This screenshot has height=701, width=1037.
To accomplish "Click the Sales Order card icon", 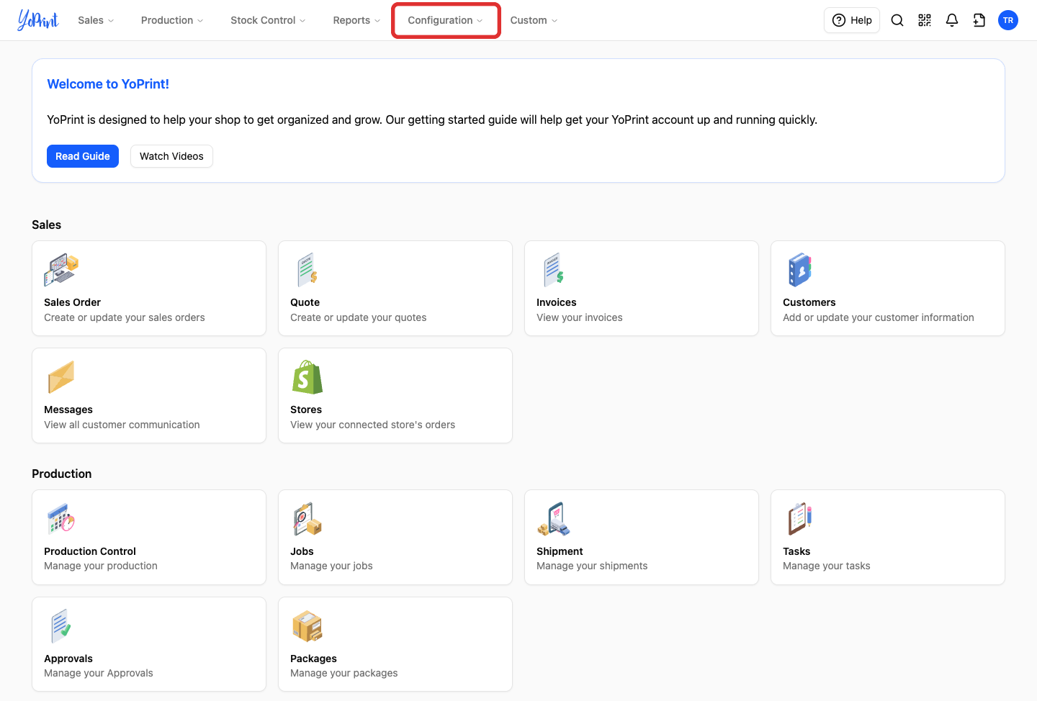I will point(61,271).
